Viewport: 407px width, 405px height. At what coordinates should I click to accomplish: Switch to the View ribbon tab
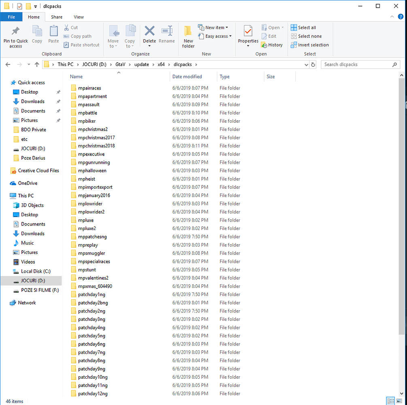(78, 17)
